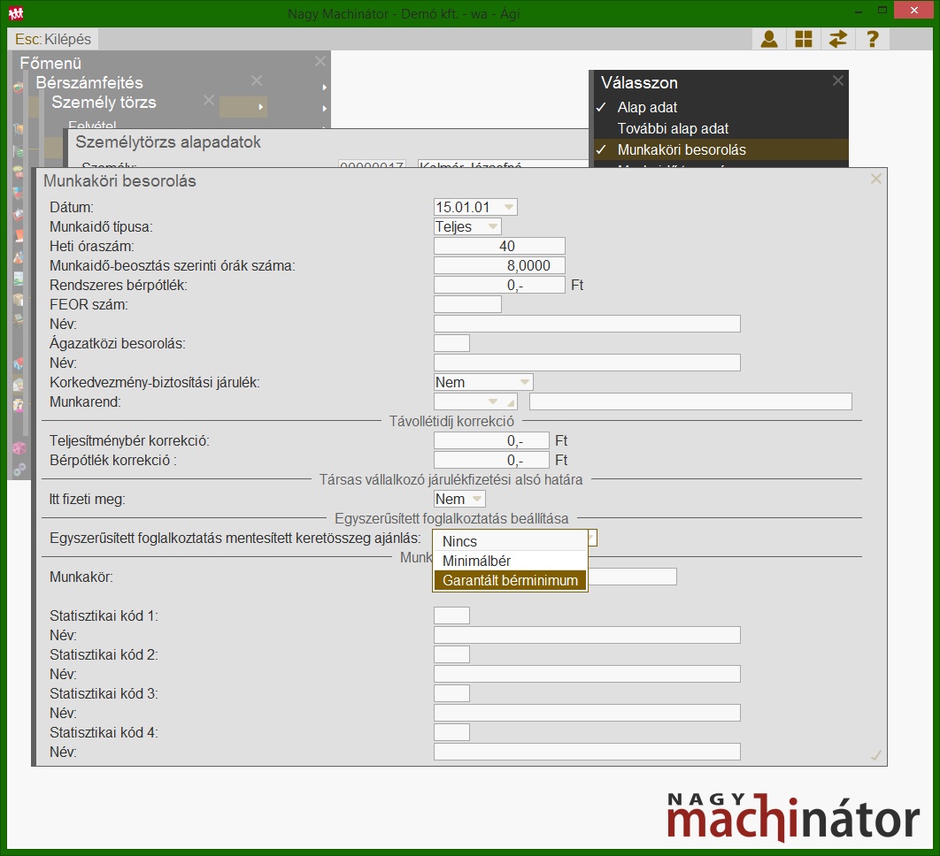940x856 pixels.
Task: Open the Munkarend dropdown
Action: (493, 401)
